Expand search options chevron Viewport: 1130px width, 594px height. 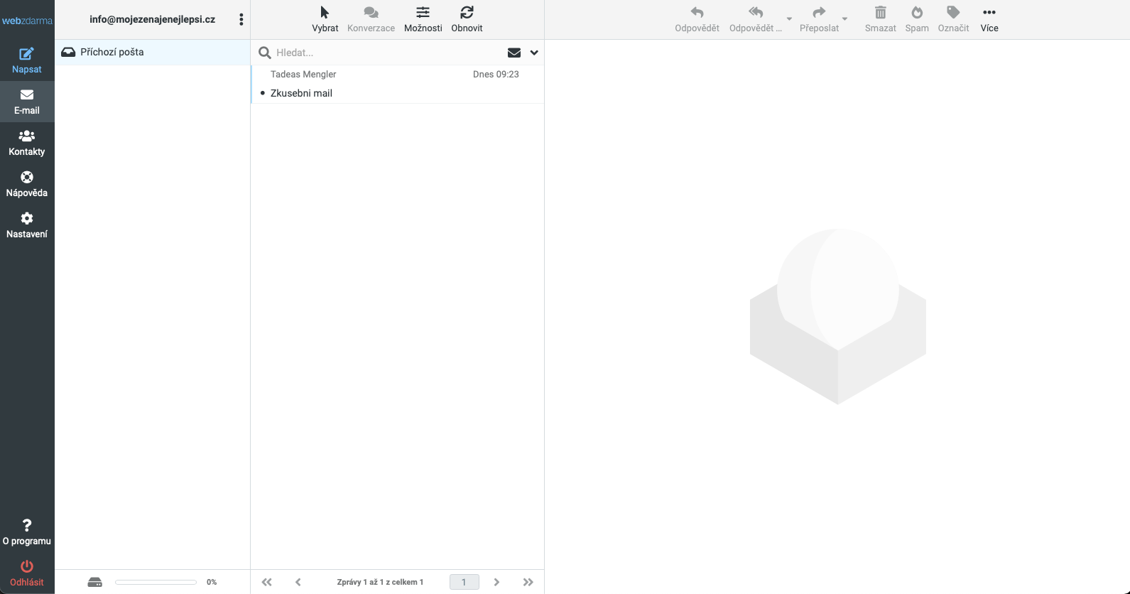[x=534, y=53]
